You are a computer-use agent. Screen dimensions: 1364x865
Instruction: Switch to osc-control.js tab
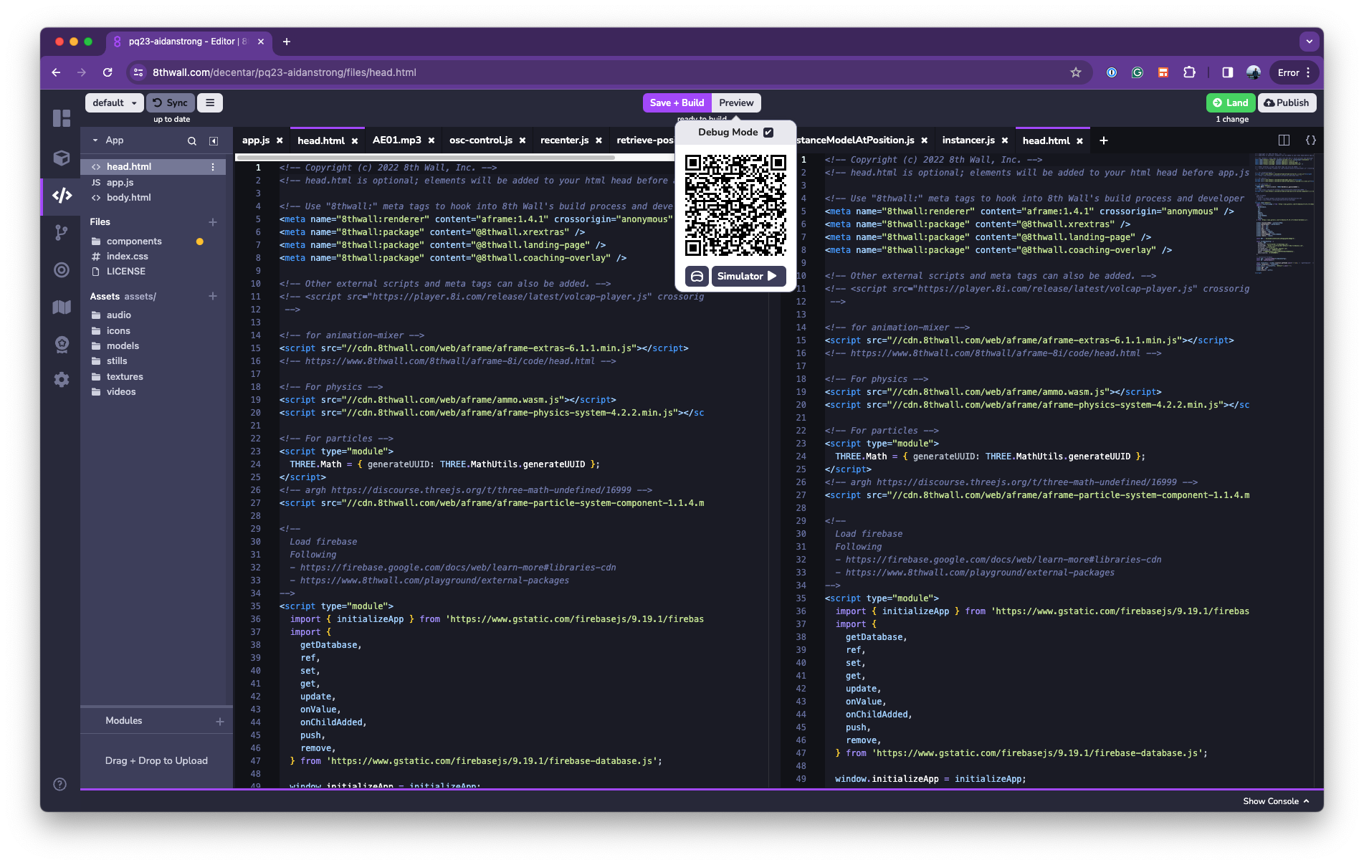(x=481, y=140)
